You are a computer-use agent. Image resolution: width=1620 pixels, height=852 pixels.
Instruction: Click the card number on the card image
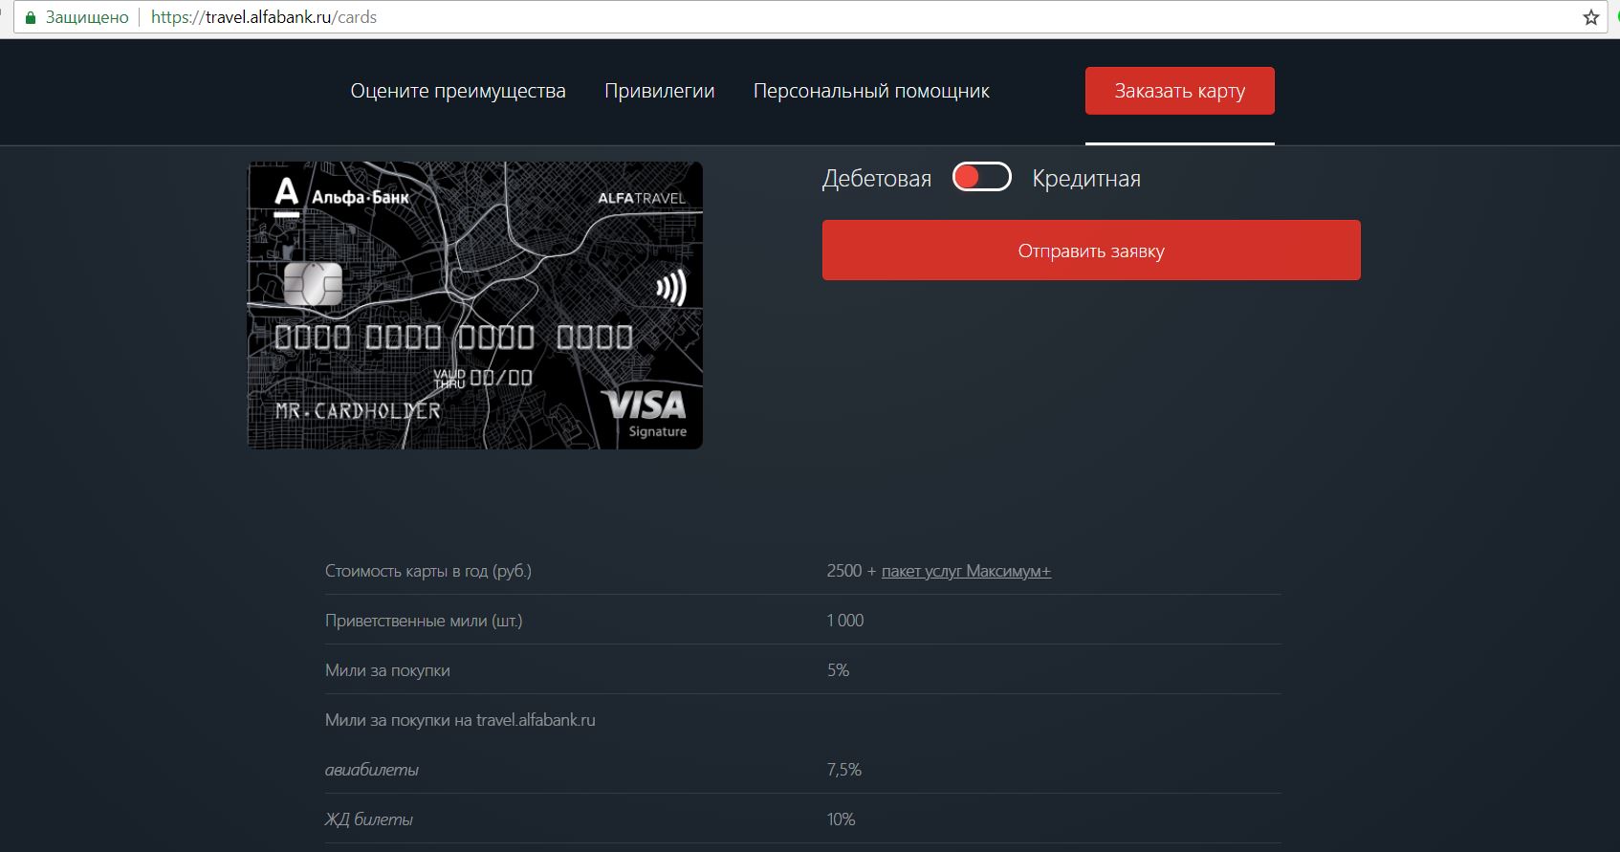coord(453,337)
